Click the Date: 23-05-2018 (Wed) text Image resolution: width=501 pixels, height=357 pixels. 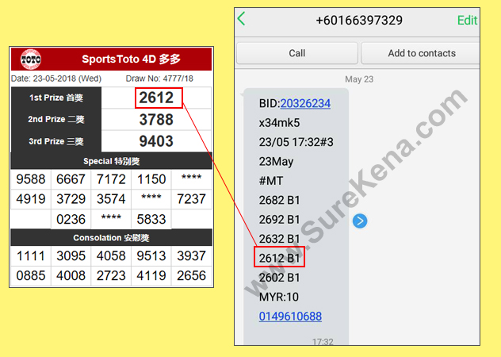click(x=56, y=79)
